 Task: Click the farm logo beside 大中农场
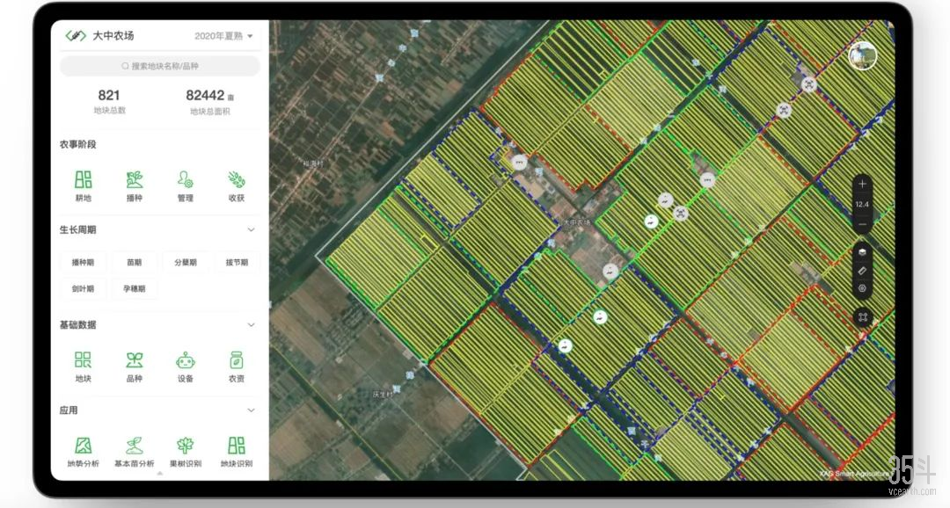click(75, 36)
